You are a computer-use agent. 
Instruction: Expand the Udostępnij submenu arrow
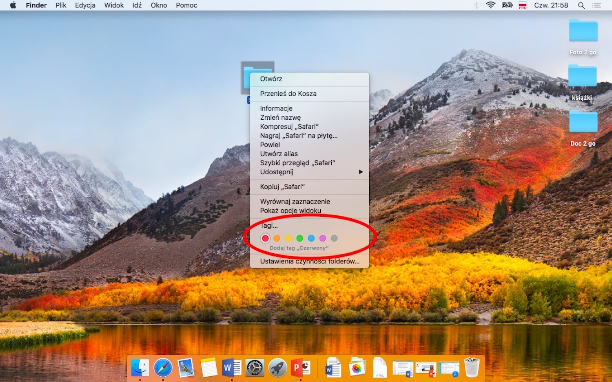tap(361, 172)
